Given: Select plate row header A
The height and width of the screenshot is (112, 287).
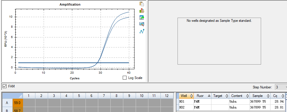Looking at the screenshot, I should (x=7, y=103).
